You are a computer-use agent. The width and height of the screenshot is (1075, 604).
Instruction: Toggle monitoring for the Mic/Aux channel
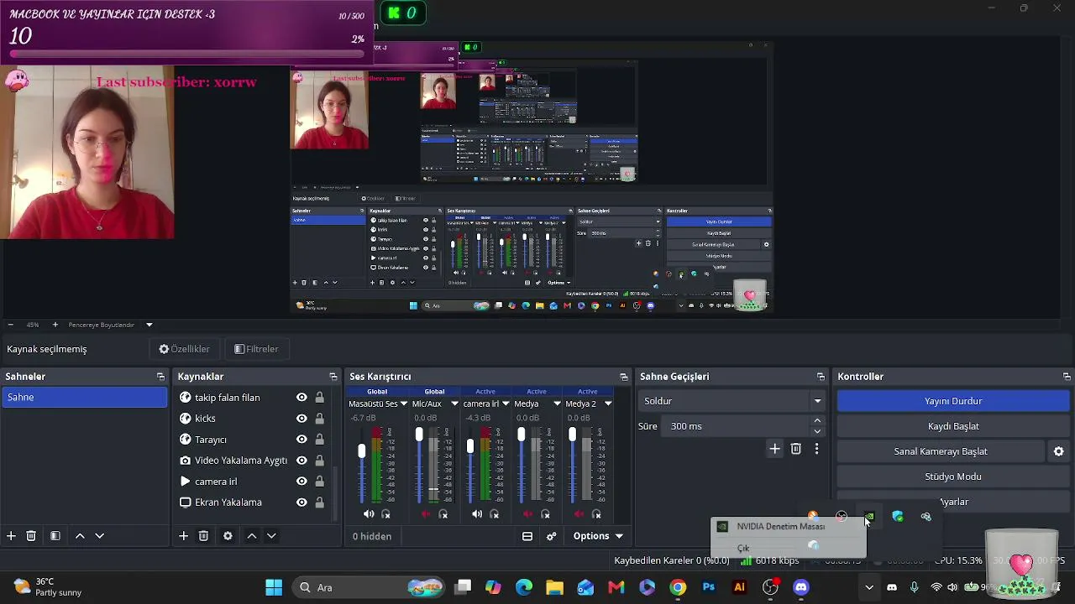(443, 514)
